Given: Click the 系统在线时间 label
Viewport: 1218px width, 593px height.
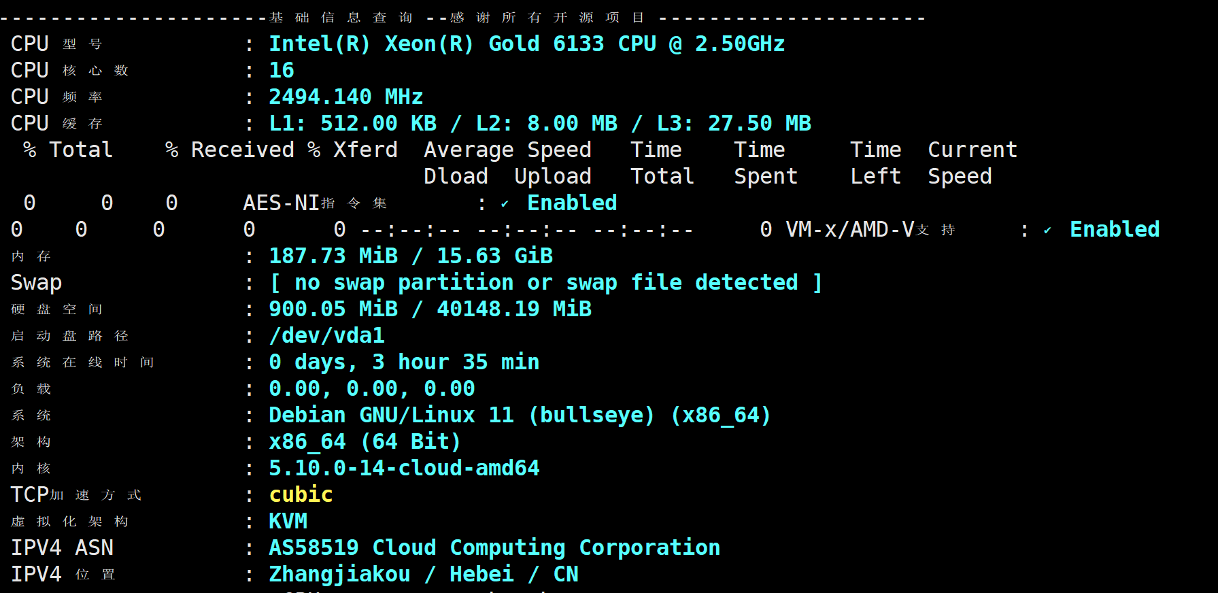Looking at the screenshot, I should 82,362.
